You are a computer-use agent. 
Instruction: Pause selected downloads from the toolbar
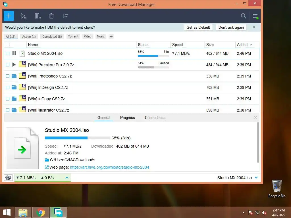click(x=38, y=16)
